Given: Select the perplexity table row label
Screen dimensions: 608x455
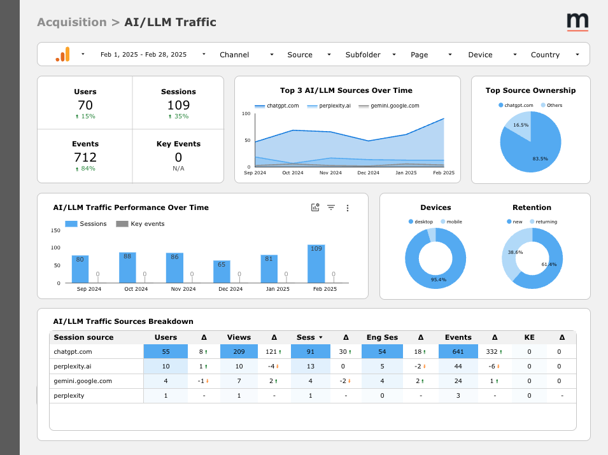Looking at the screenshot, I should [x=69, y=396].
